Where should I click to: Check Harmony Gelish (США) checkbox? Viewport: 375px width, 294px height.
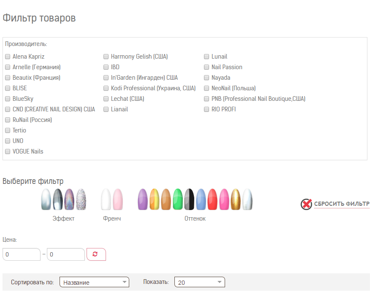106,57
